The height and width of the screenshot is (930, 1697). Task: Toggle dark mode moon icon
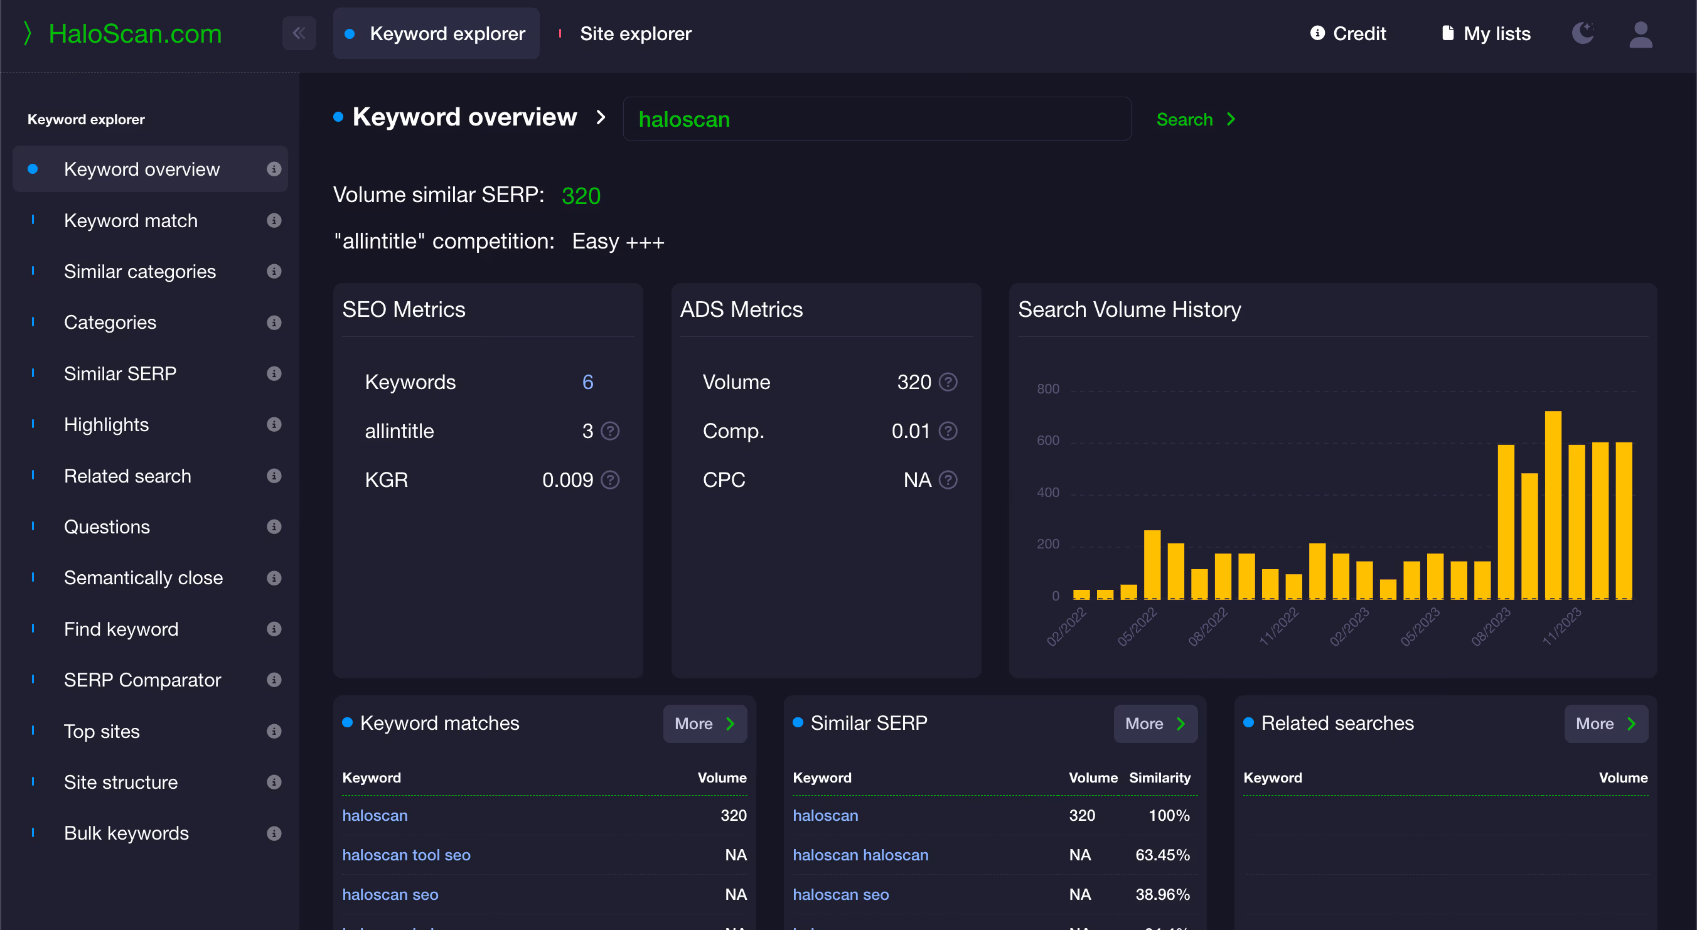[x=1583, y=33]
